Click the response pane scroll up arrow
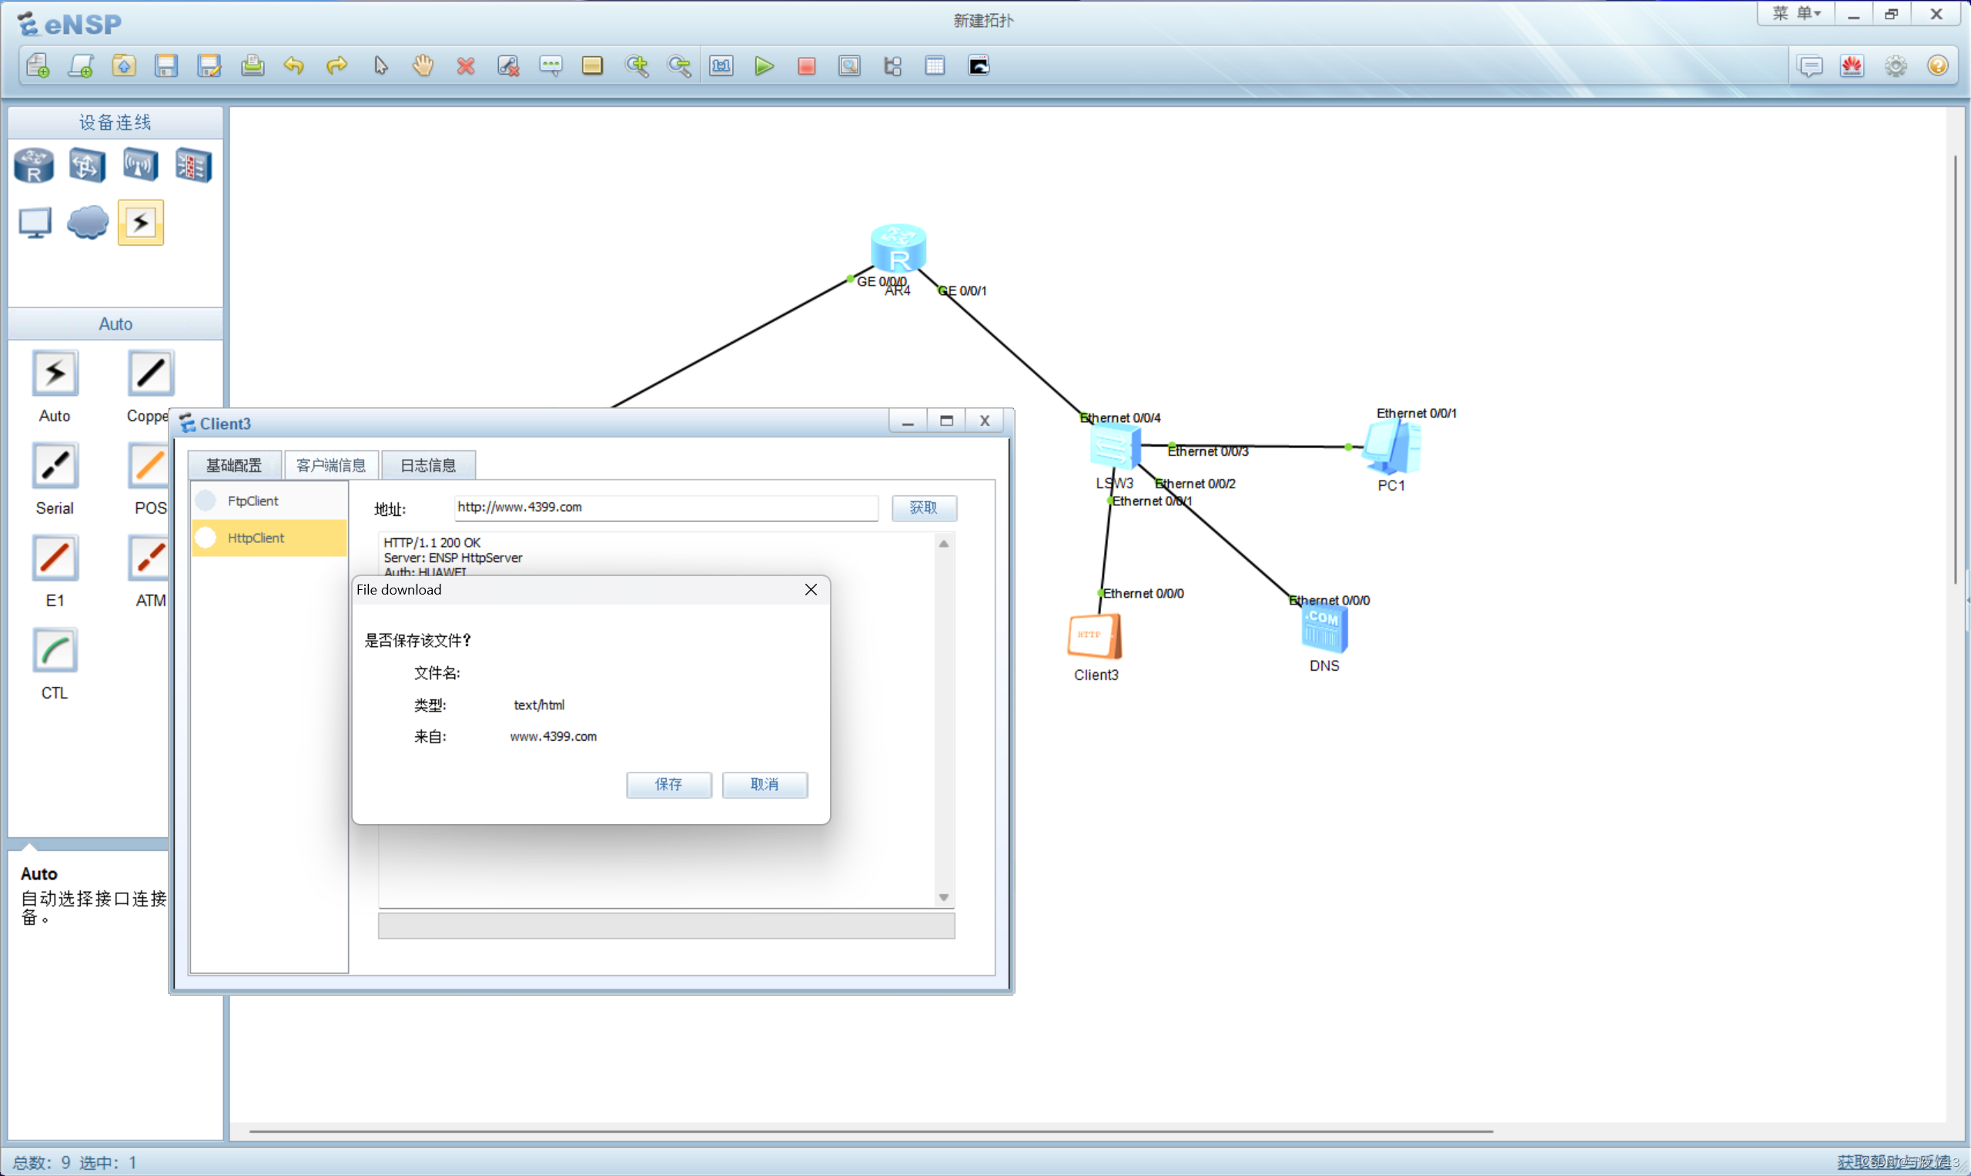This screenshot has width=1971, height=1176. [943, 544]
